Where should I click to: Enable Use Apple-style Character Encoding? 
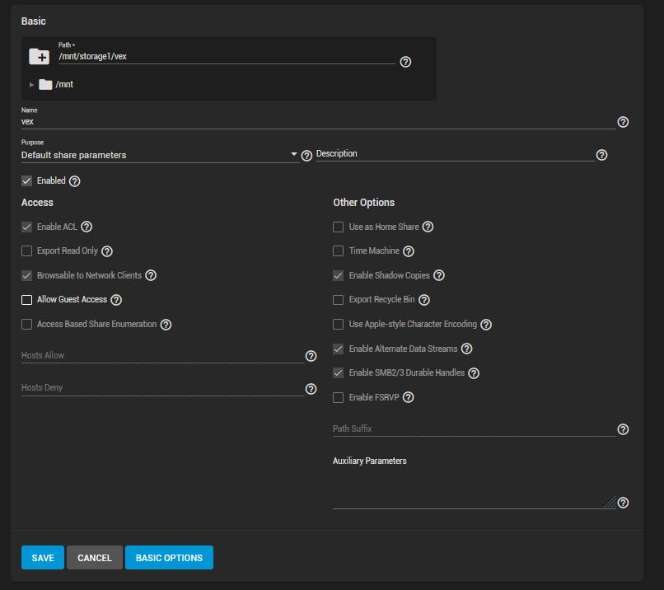[338, 325]
